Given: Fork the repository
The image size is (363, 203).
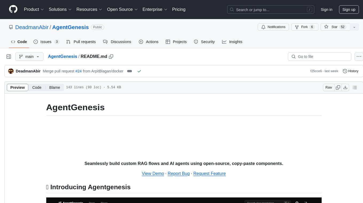Looking at the screenshot, I should (x=304, y=27).
